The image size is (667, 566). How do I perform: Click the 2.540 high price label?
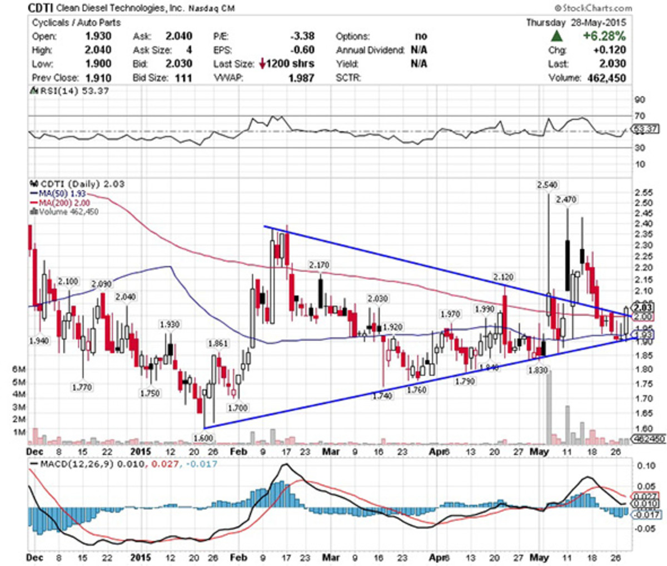(547, 184)
